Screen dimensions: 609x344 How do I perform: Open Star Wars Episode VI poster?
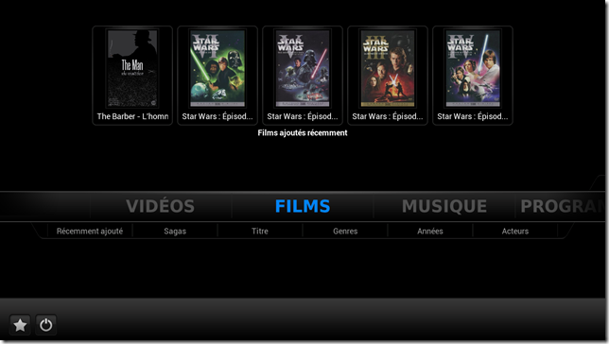(217, 68)
